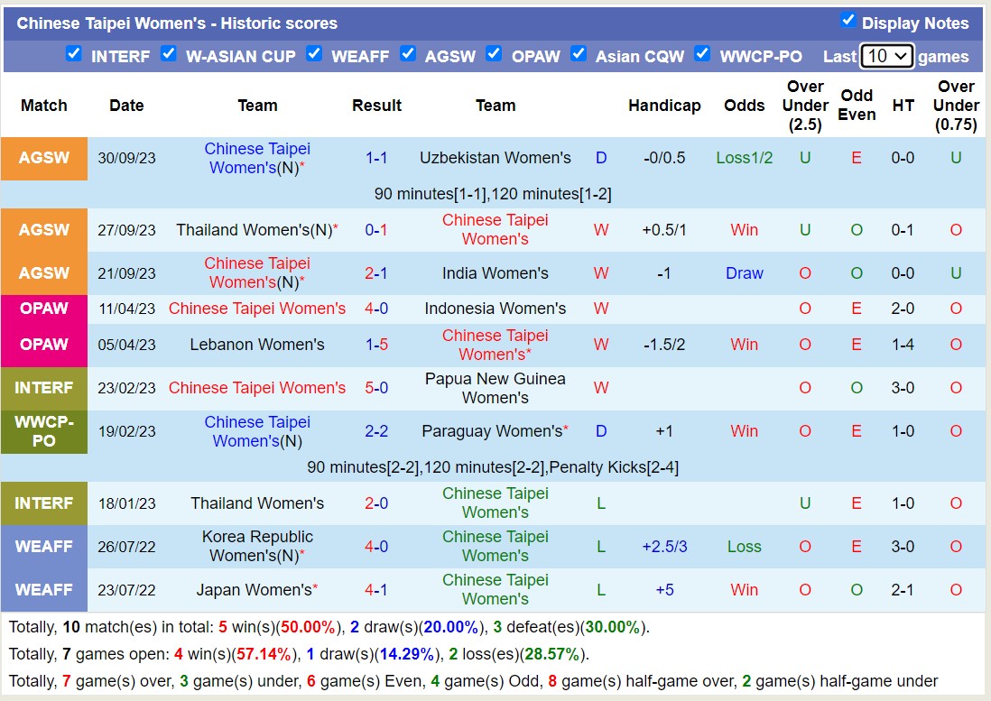Toggle the INTERF filter checkbox

[x=74, y=54]
